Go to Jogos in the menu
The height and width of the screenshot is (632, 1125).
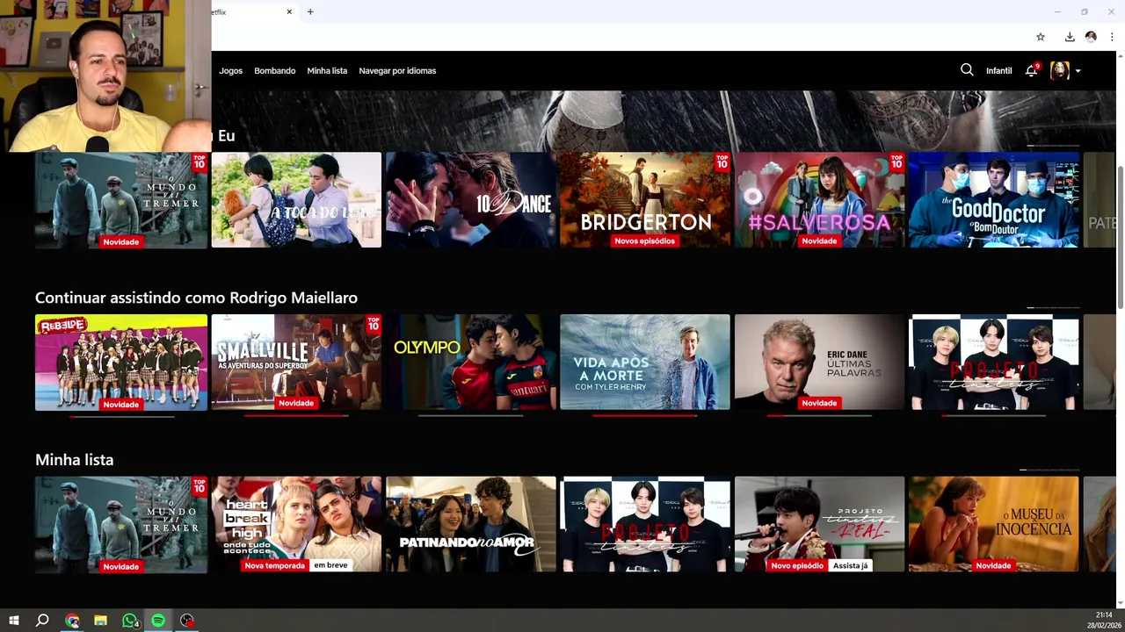230,70
